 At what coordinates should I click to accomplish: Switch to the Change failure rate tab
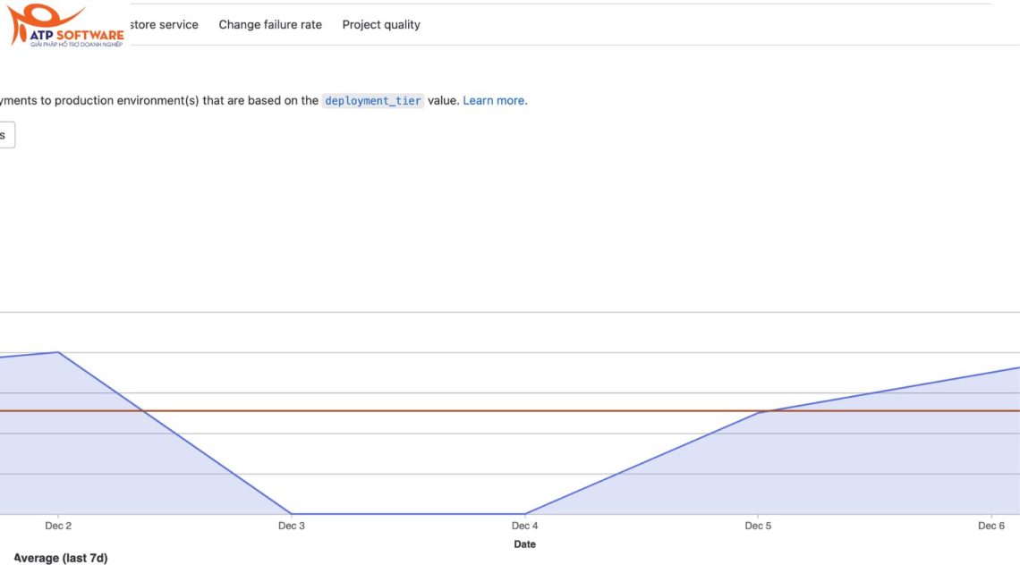click(270, 25)
